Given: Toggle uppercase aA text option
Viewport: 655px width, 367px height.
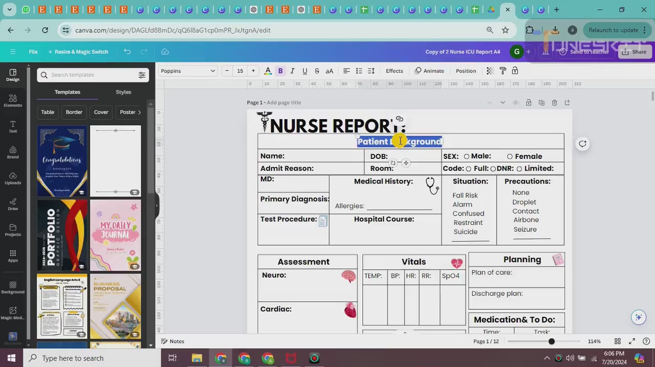Looking at the screenshot, I should [x=330, y=71].
